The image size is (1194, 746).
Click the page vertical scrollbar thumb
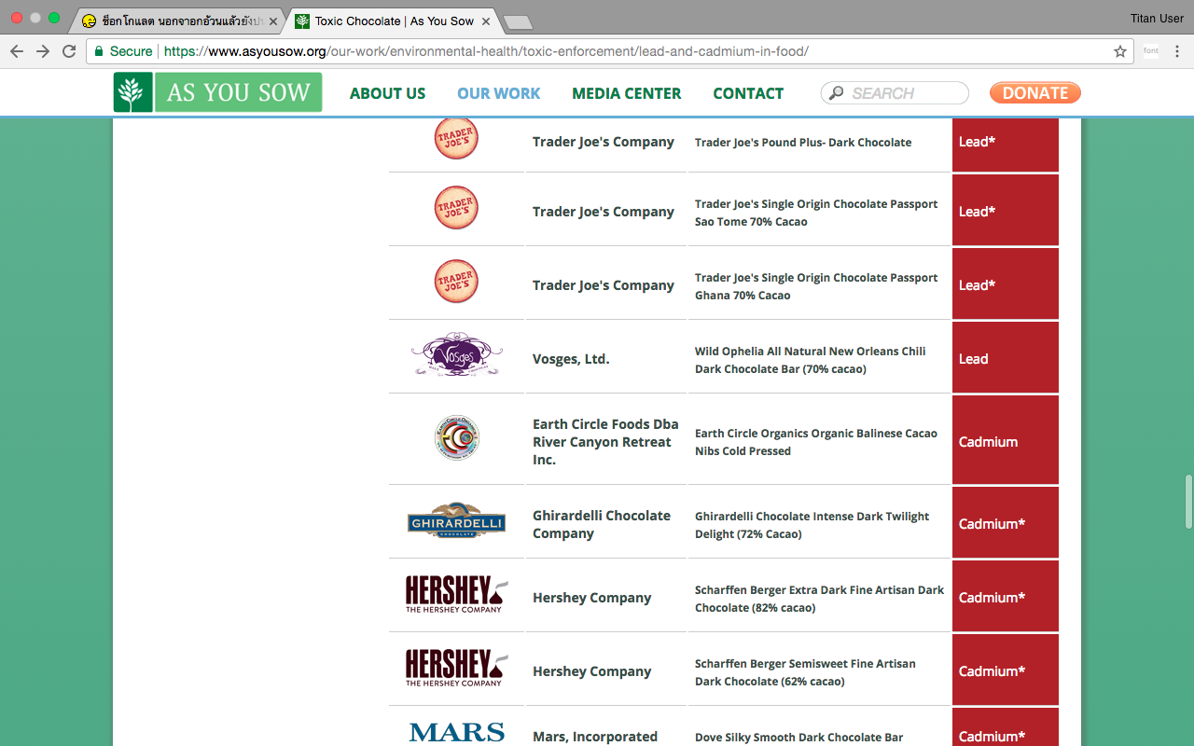(1187, 502)
